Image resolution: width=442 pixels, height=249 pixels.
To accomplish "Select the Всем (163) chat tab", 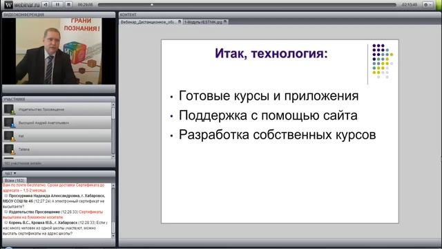I will (15, 181).
